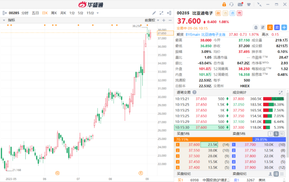The image size is (289, 182).
Task: Click ask level 1 price 37.700
Action: coord(250,145)
